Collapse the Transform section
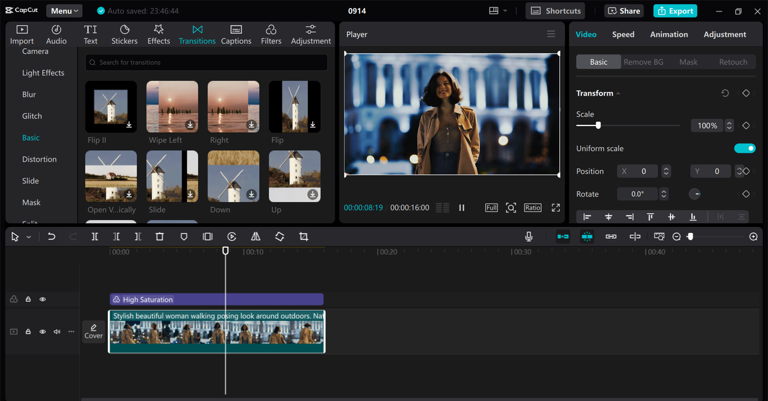The width and height of the screenshot is (768, 401). click(x=618, y=93)
